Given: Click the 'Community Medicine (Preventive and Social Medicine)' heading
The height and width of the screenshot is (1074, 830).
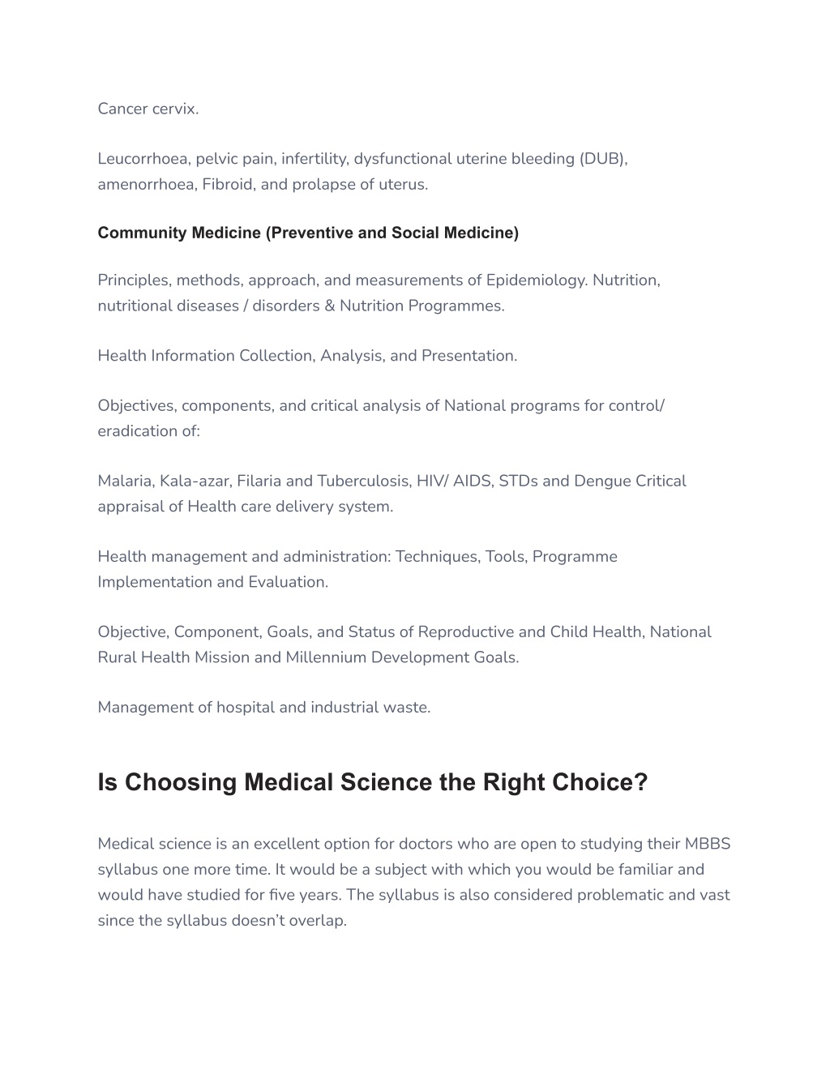Looking at the screenshot, I should coord(308,233).
